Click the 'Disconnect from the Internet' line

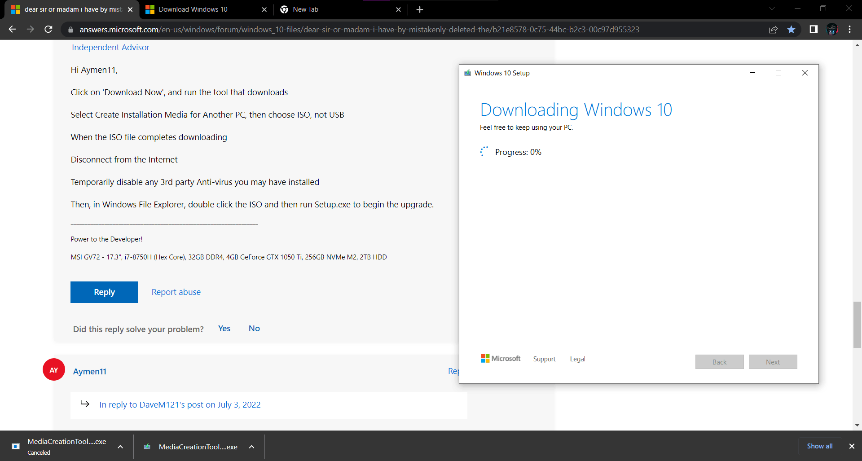[124, 160]
